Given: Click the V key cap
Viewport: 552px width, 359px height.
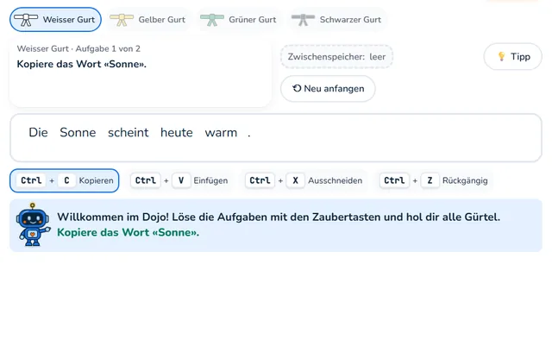Looking at the screenshot, I should (x=181, y=180).
